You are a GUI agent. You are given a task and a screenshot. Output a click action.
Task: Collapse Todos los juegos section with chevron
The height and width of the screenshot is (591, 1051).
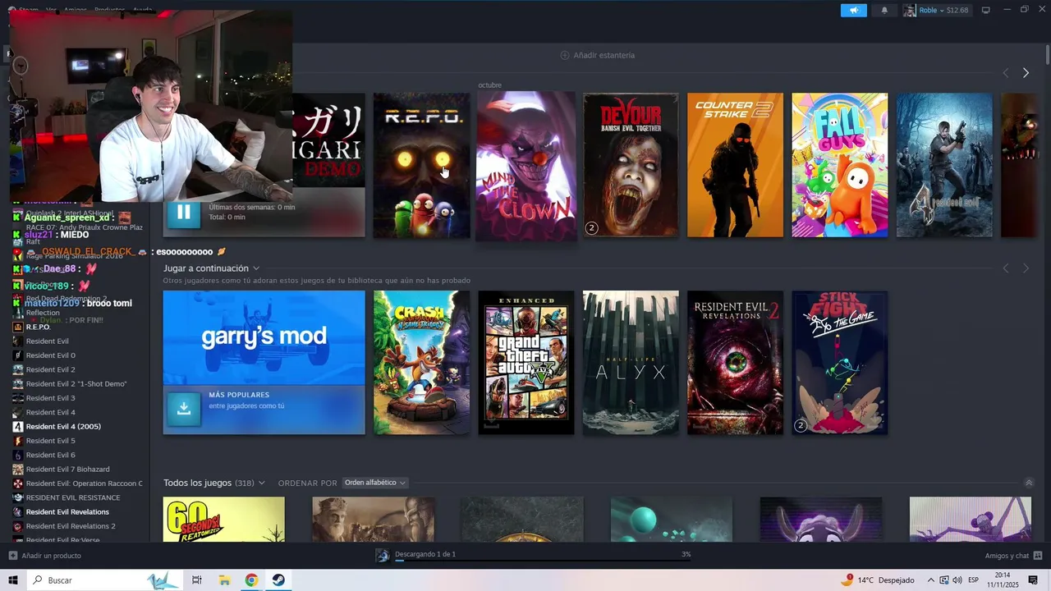click(x=1029, y=483)
